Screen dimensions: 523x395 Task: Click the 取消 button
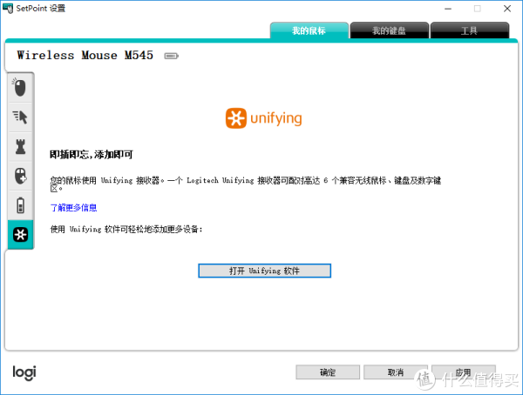pos(396,372)
